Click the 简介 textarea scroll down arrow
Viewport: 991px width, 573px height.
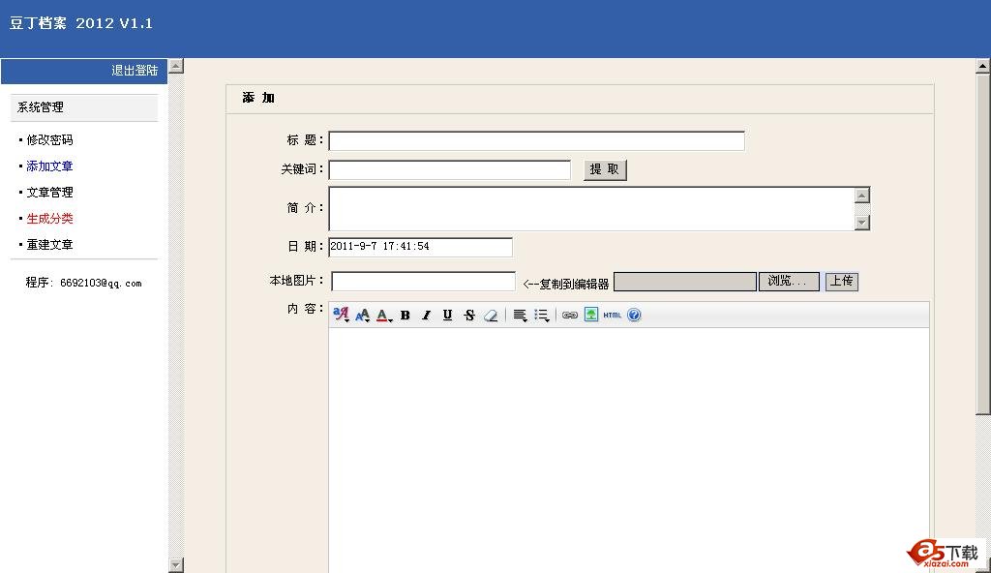point(862,223)
